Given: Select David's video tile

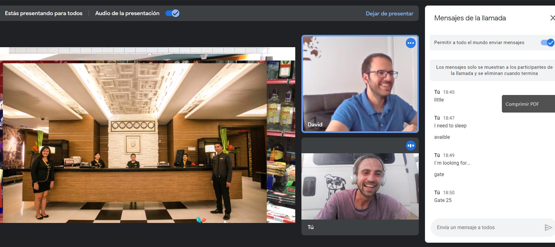Looking at the screenshot, I should [360, 84].
